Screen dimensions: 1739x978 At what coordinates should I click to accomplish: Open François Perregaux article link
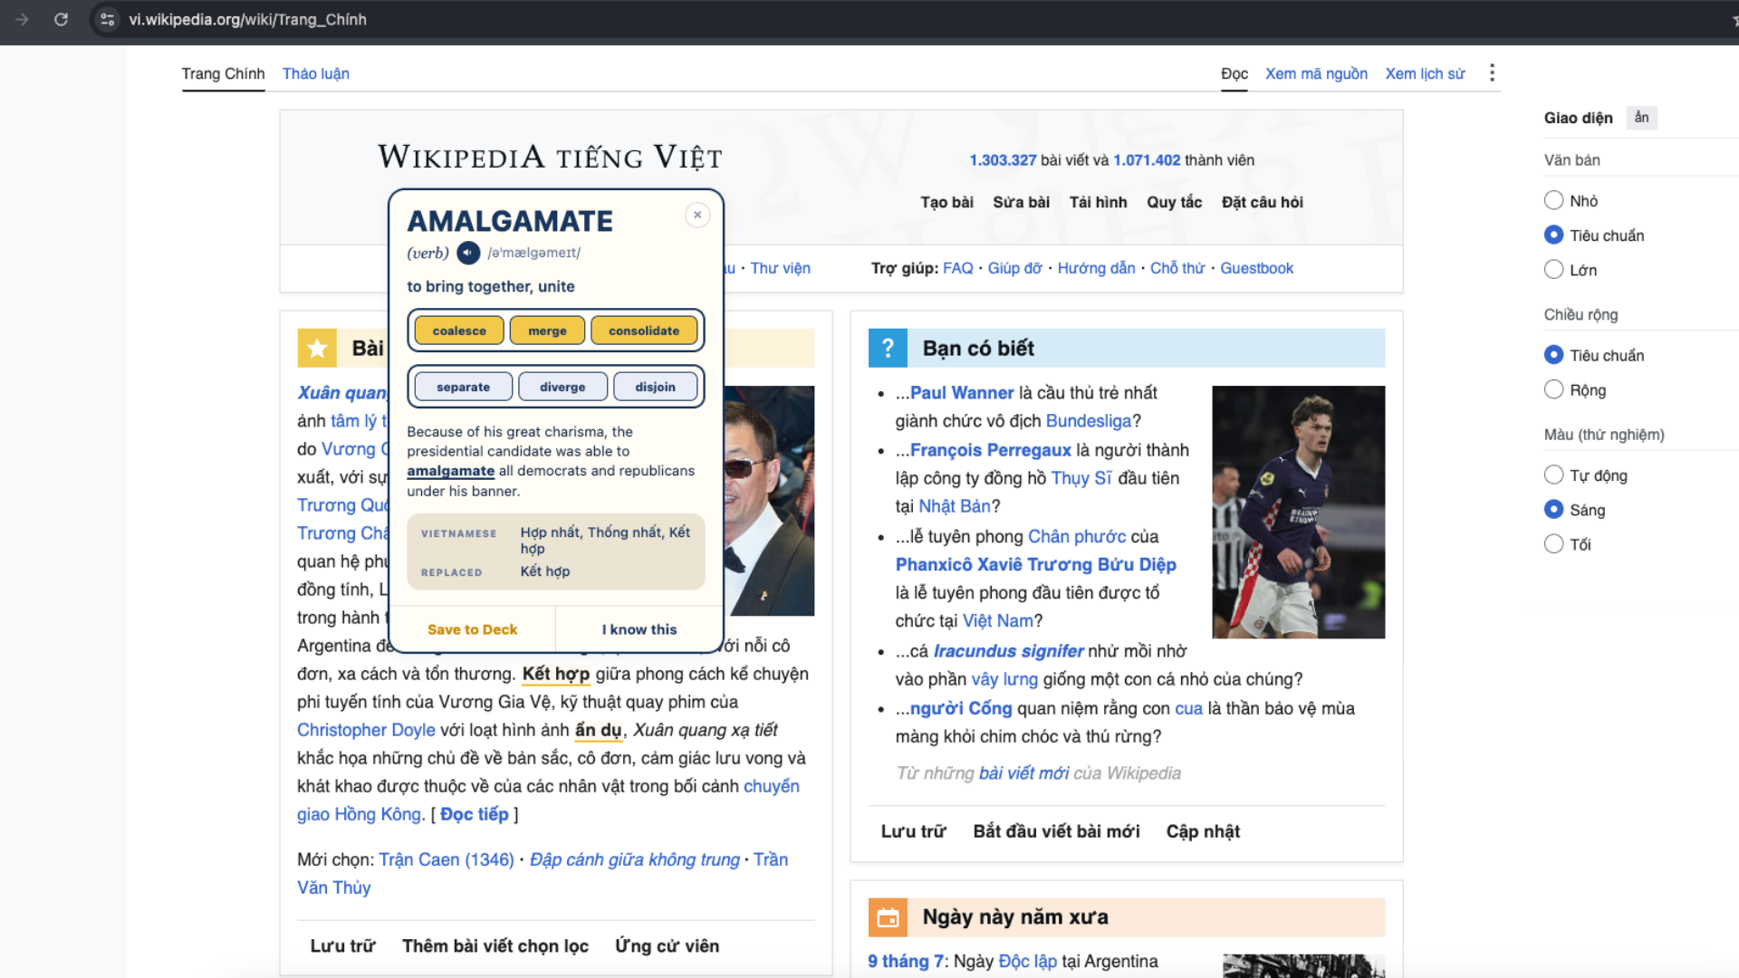click(990, 450)
